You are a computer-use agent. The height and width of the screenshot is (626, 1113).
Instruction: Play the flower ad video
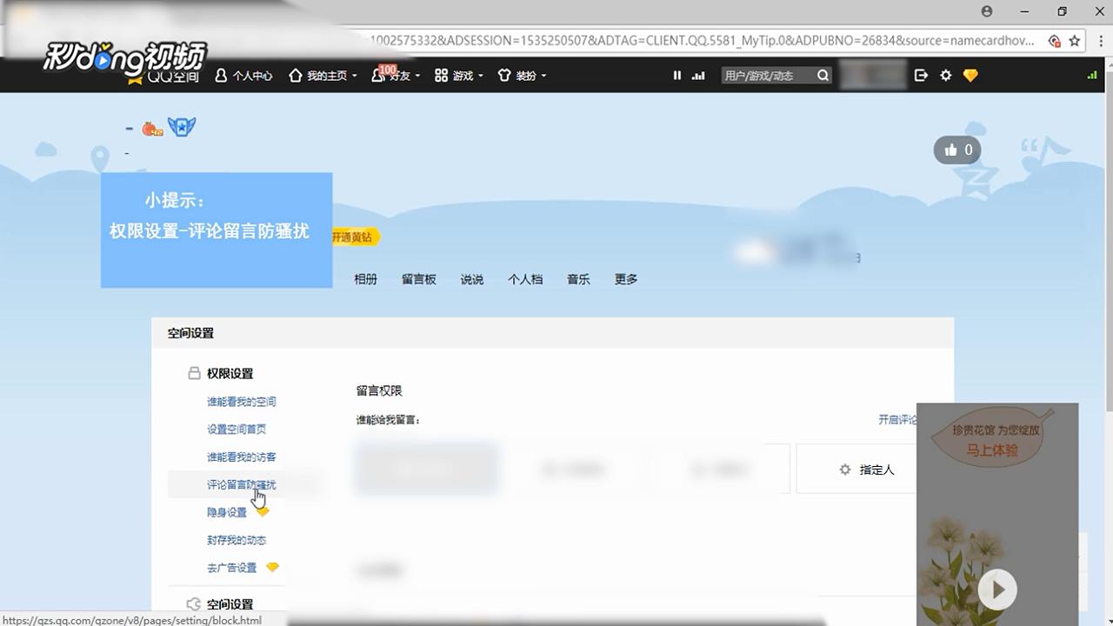[x=997, y=590]
